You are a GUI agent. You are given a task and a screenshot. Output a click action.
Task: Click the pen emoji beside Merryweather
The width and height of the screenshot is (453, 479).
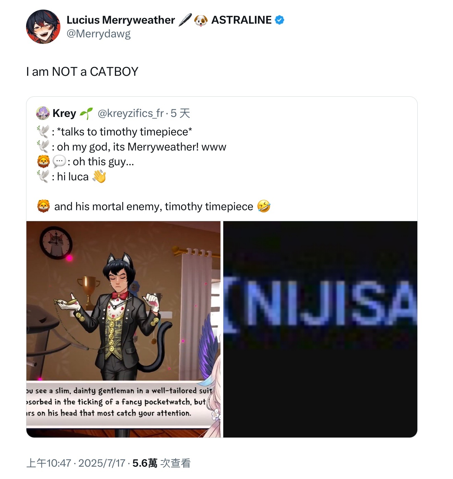[185, 20]
